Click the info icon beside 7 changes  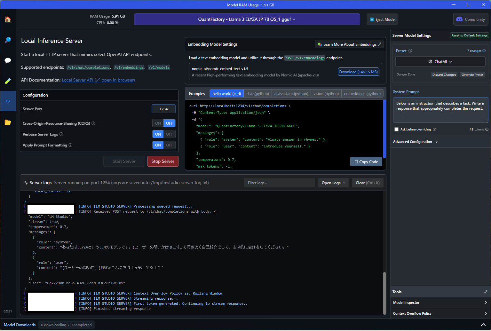click(484, 51)
